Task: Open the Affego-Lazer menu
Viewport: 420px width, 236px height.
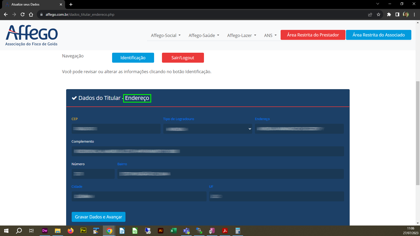Action: [241, 35]
